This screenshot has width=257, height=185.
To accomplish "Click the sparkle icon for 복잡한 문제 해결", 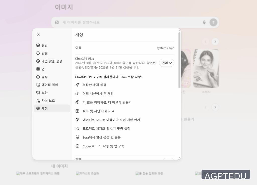I will [x=77, y=85].
